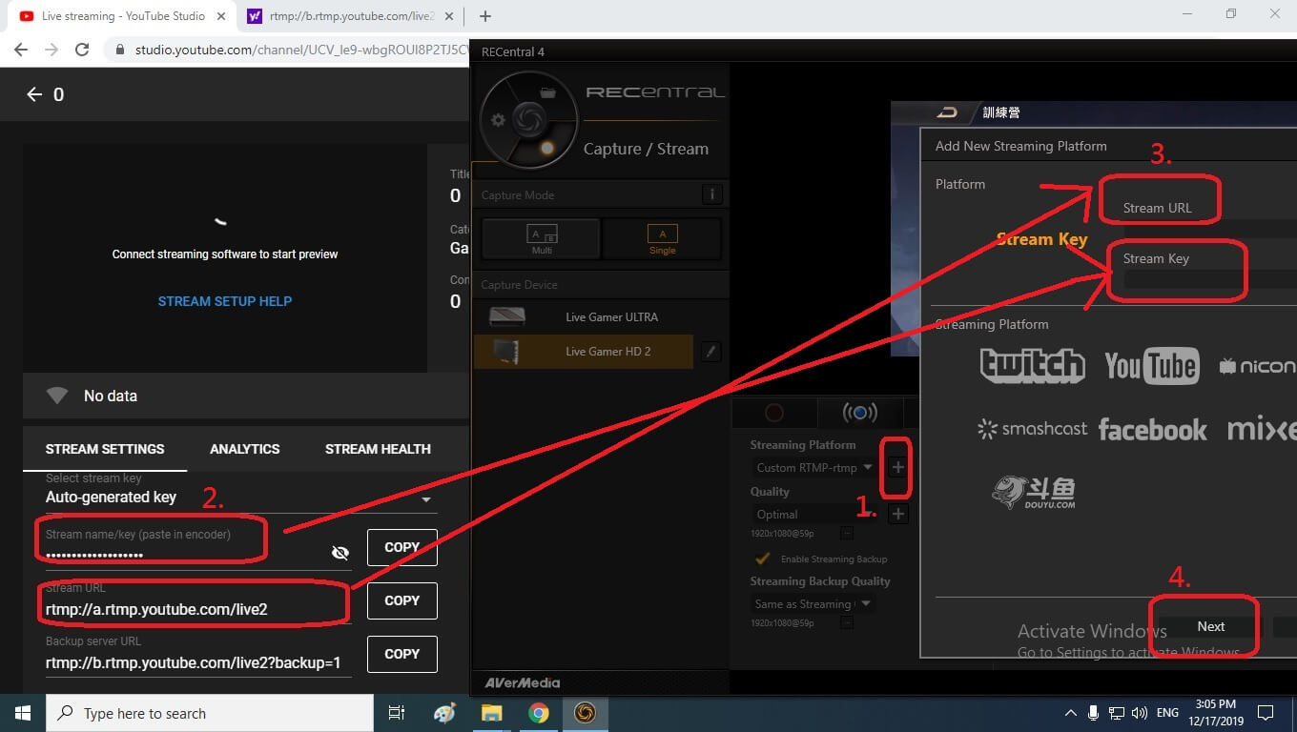Go back using YouTube Studio arrow
Viewport: 1297px width, 732px height.
[34, 94]
